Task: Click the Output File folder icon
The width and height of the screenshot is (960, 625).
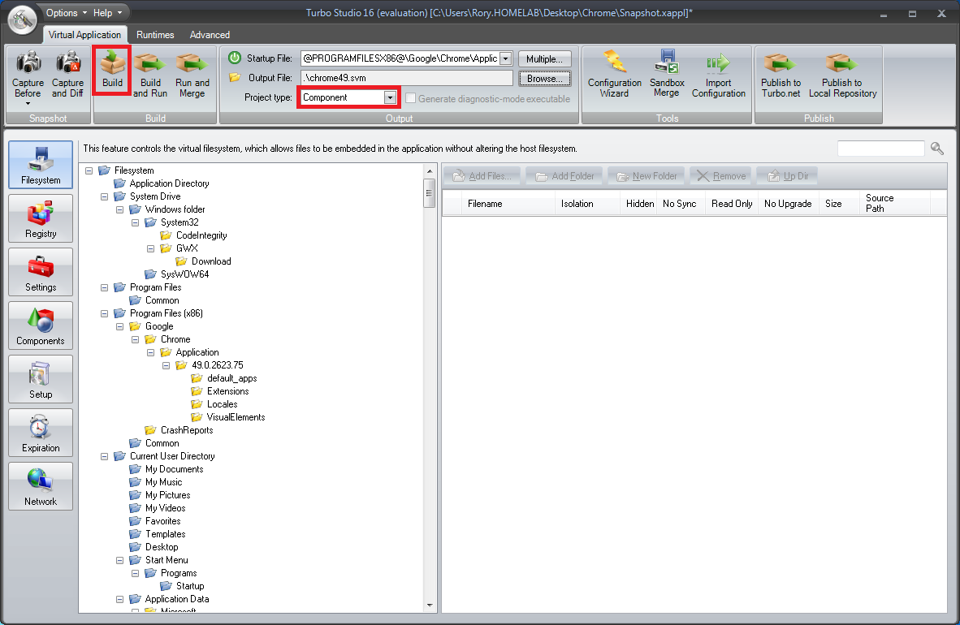Action: click(x=235, y=78)
